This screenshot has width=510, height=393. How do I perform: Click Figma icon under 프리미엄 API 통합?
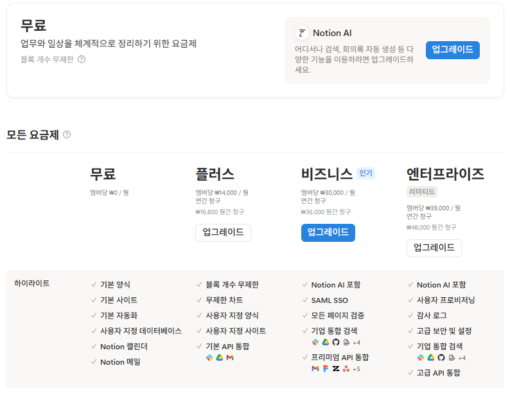point(326,369)
